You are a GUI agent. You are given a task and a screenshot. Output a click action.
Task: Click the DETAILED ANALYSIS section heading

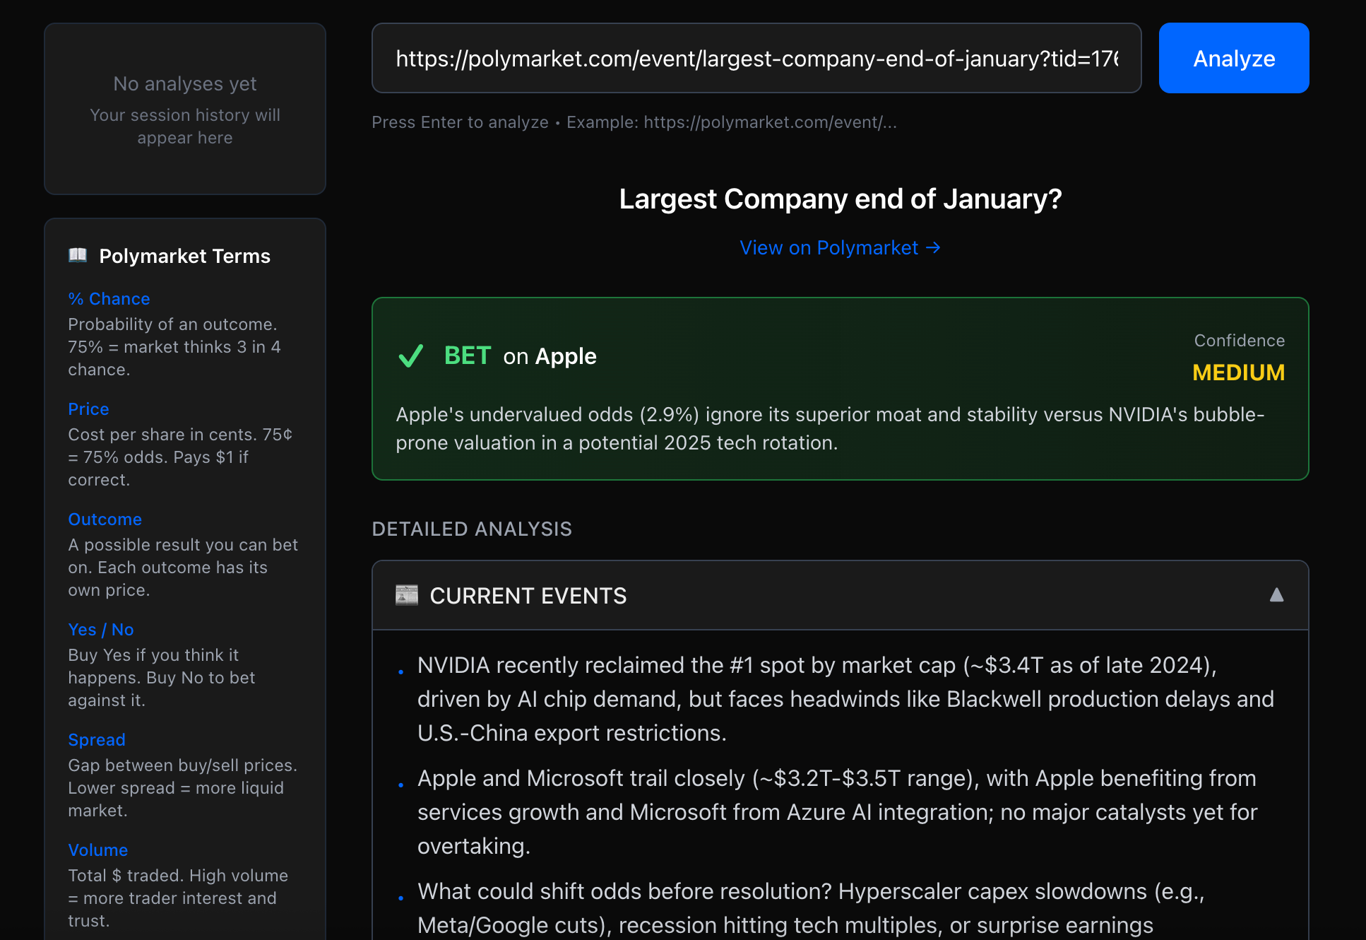tap(472, 529)
